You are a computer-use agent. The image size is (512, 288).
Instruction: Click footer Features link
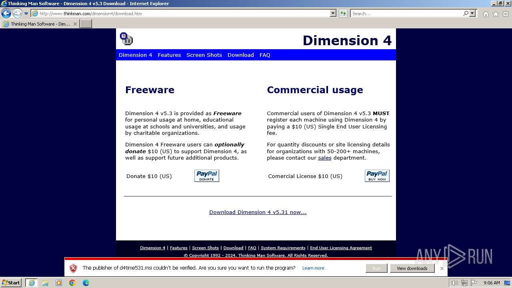[178, 248]
